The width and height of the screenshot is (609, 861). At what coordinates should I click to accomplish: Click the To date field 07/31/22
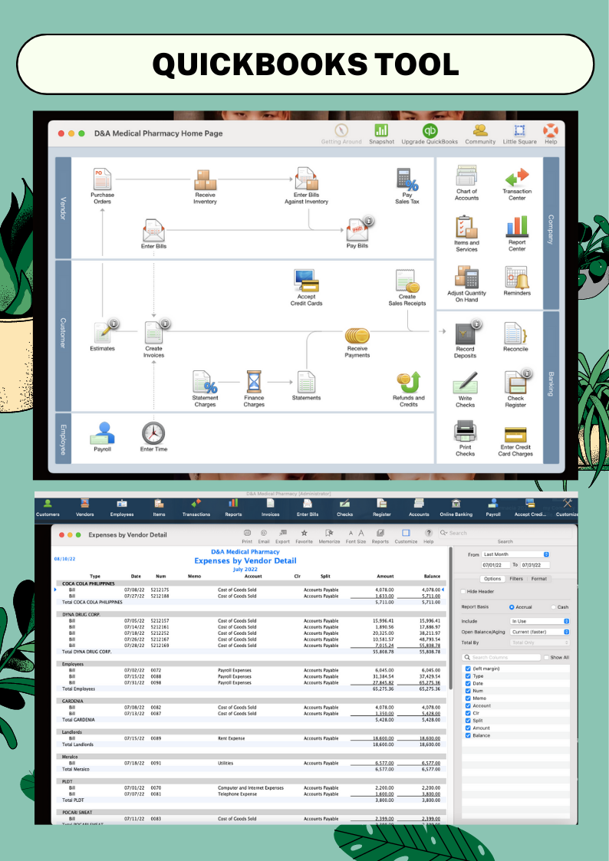point(535,565)
